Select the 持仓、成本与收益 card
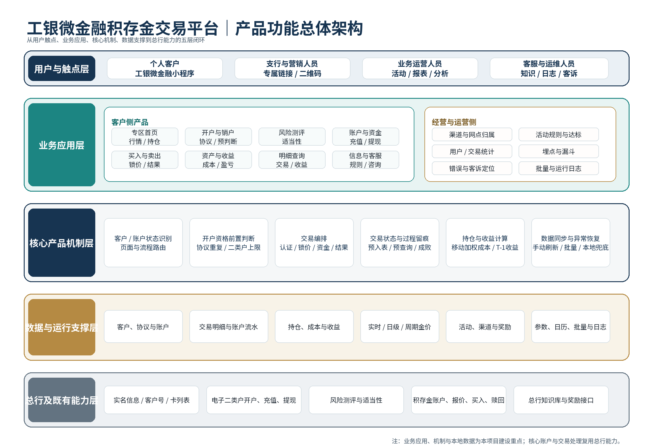Screen dimensions: 653x445 click(x=314, y=327)
